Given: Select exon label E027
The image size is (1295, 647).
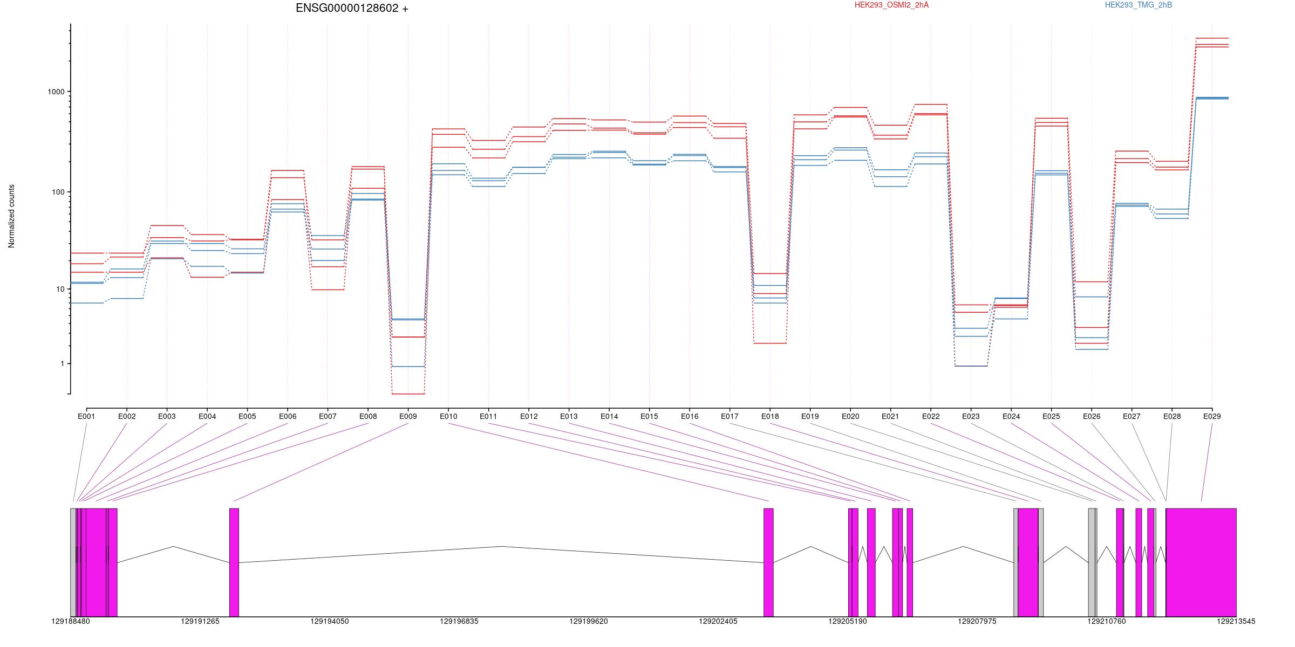Looking at the screenshot, I should 1132,416.
